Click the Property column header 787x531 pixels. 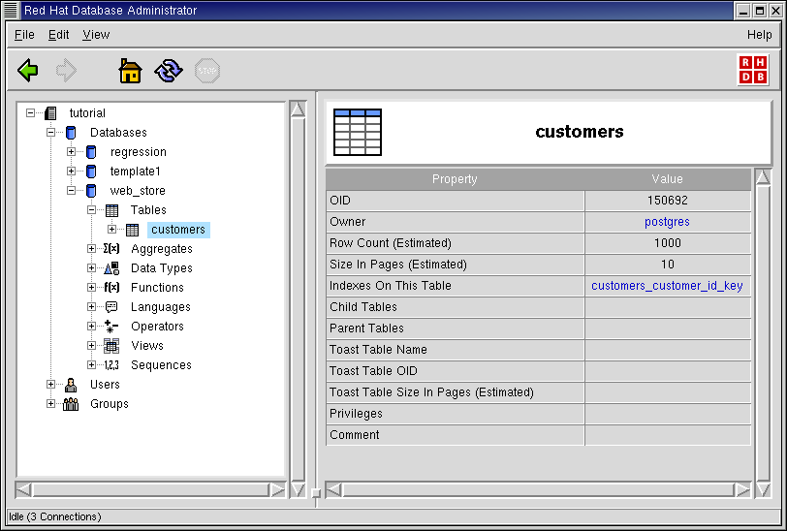[455, 179]
